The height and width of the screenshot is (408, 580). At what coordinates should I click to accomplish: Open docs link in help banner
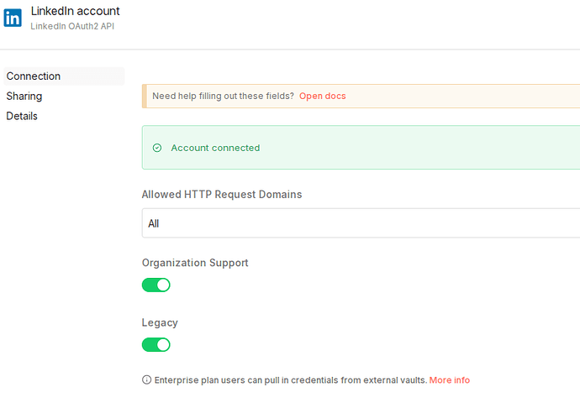click(x=322, y=96)
